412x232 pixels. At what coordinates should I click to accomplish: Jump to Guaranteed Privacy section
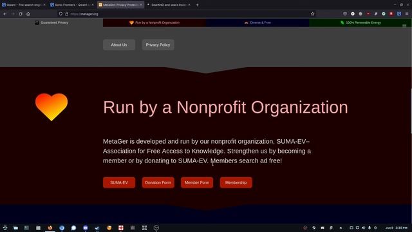tap(51, 23)
